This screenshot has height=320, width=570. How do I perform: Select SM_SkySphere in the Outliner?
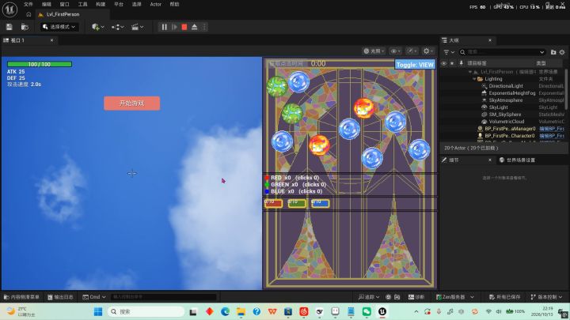(505, 115)
